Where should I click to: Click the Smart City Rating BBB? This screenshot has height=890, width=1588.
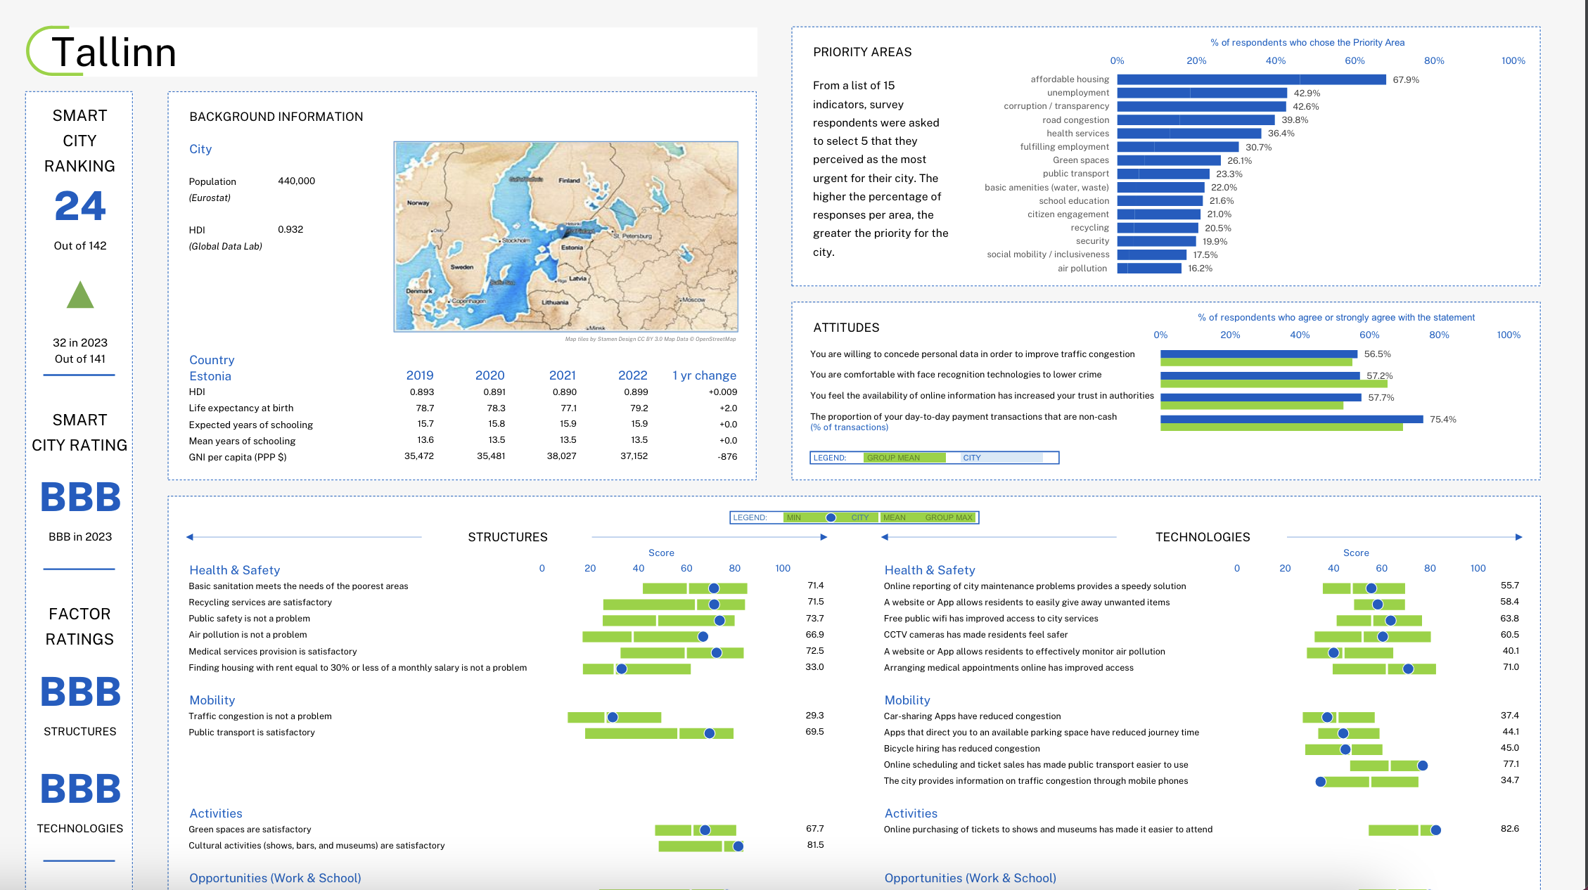point(80,498)
